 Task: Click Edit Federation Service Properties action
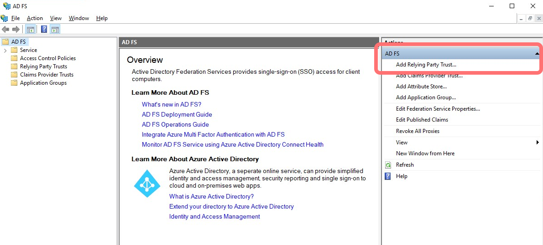[x=438, y=109]
